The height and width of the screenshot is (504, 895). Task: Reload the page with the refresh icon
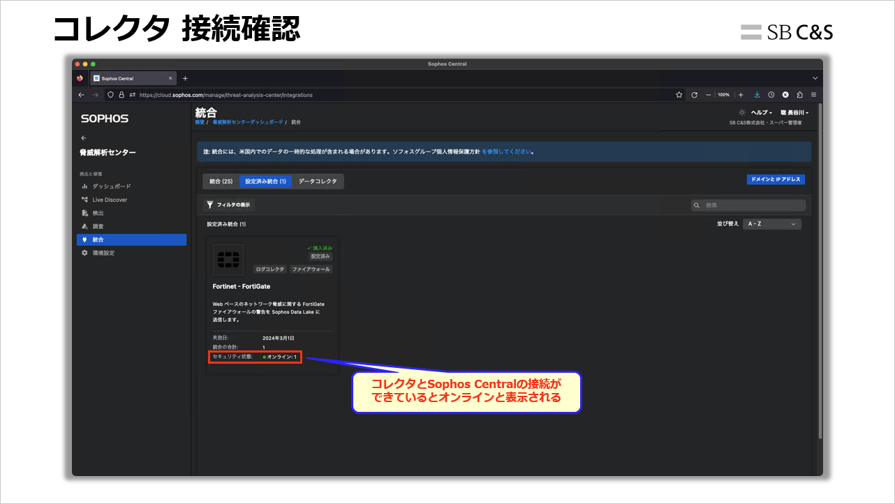coord(695,95)
